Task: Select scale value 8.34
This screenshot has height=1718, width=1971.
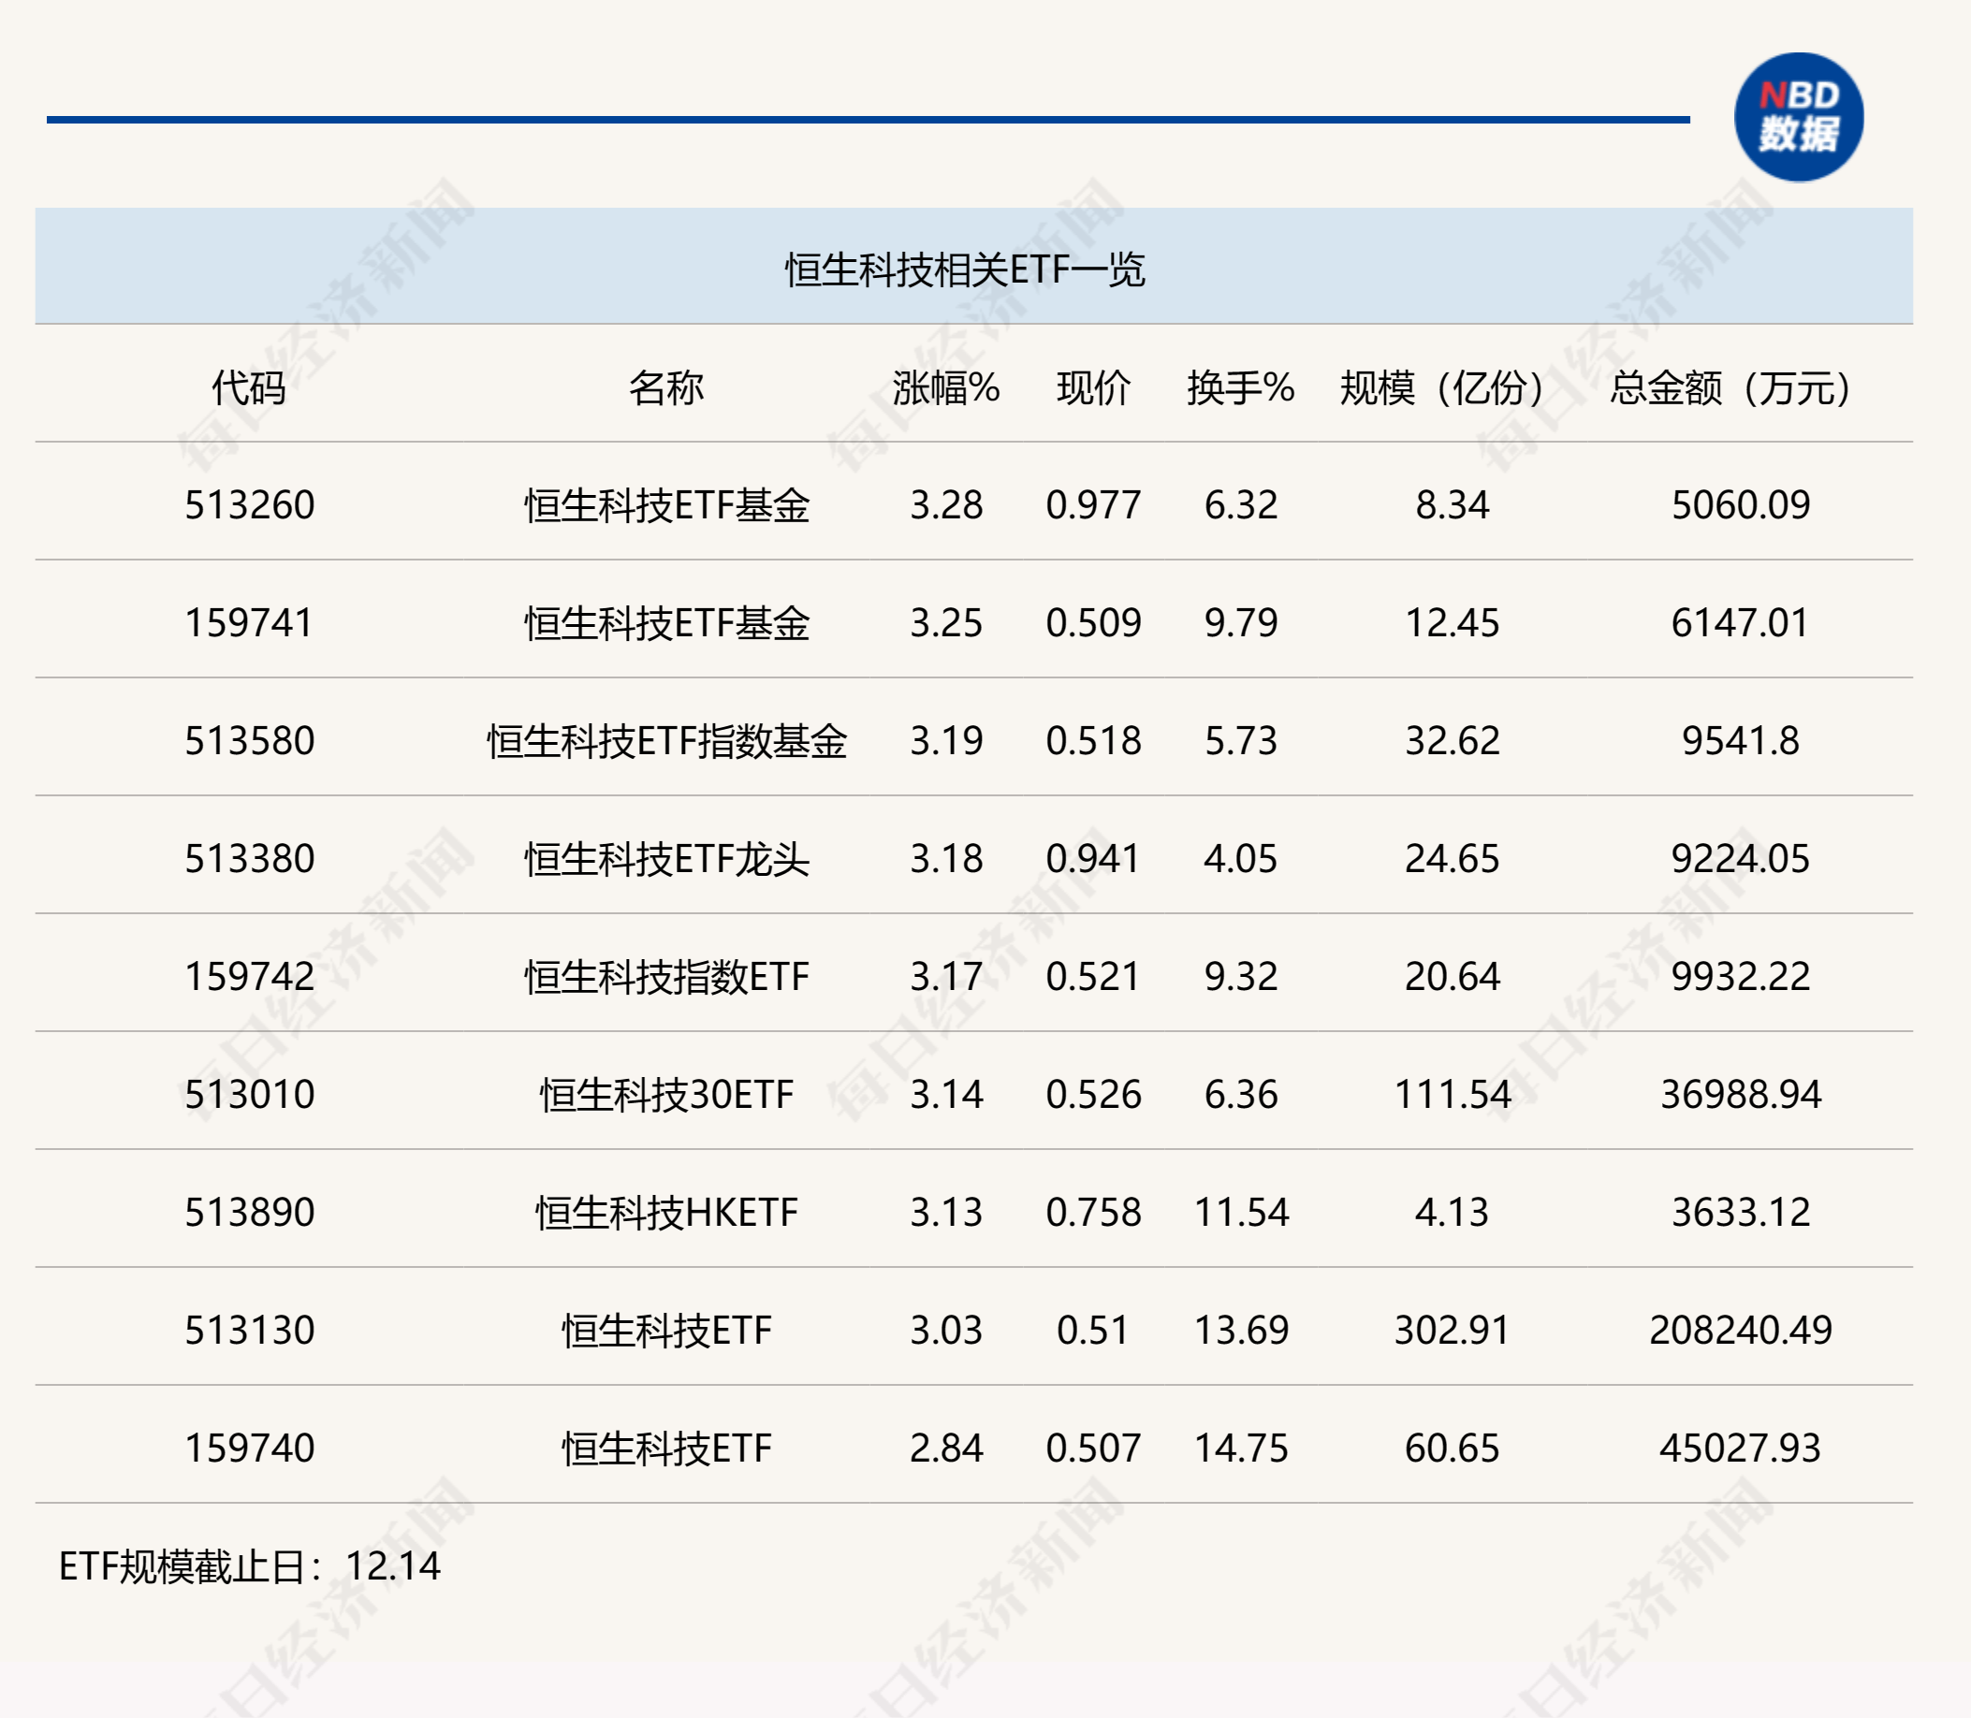Action: click(x=1453, y=505)
